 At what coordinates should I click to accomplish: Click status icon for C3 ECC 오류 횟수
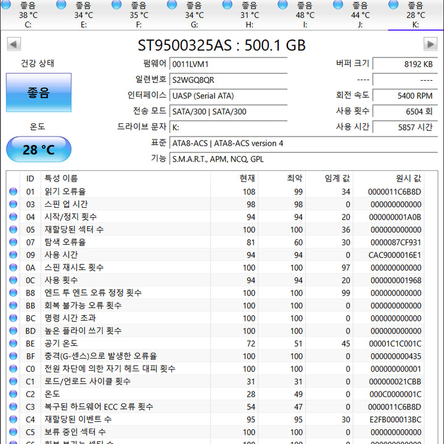click(14, 406)
